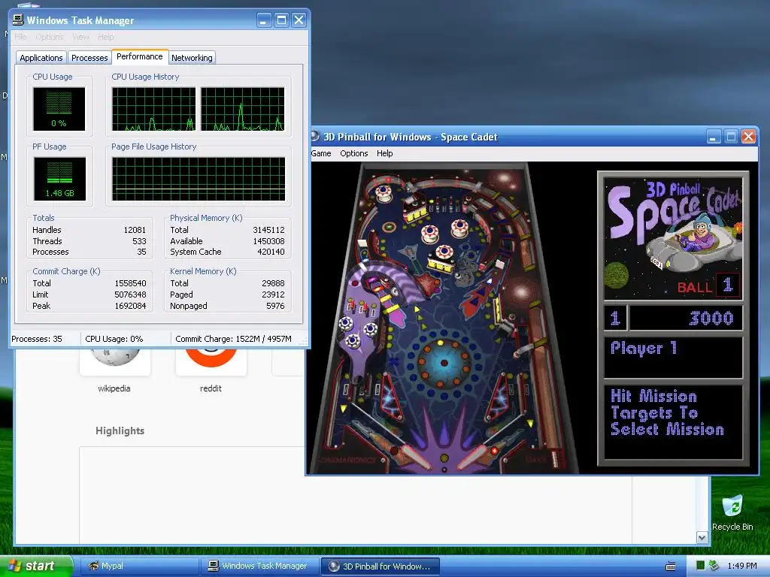Minimize the Windows Task Manager window
Image resolution: width=770 pixels, height=577 pixels.
point(264,20)
